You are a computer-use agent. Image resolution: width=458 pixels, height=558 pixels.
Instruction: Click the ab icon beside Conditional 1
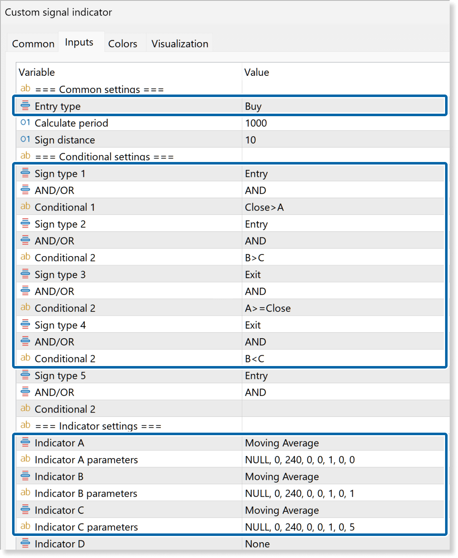[25, 207]
